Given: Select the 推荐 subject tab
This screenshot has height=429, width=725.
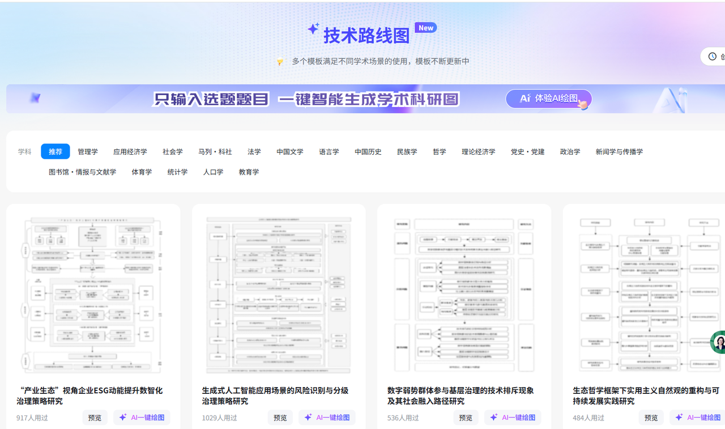Looking at the screenshot, I should click(56, 151).
